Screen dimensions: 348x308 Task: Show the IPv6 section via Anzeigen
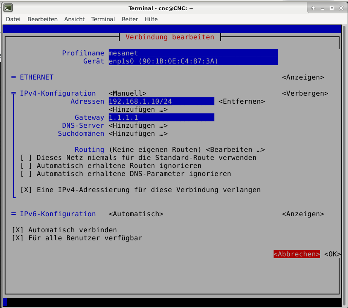(x=303, y=214)
